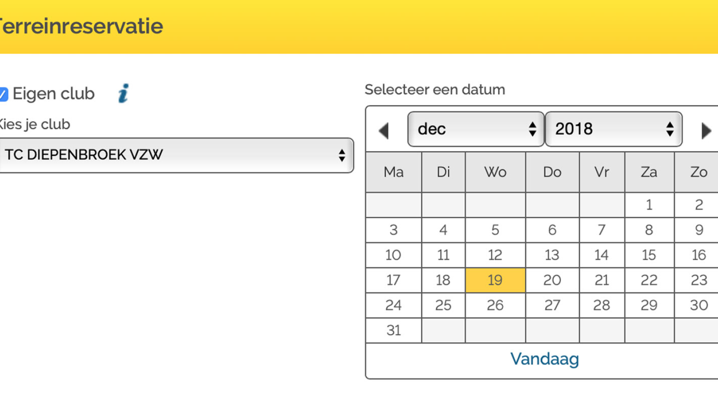Image resolution: width=718 pixels, height=404 pixels.
Task: Pick date 7 under Vr column
Action: (602, 230)
